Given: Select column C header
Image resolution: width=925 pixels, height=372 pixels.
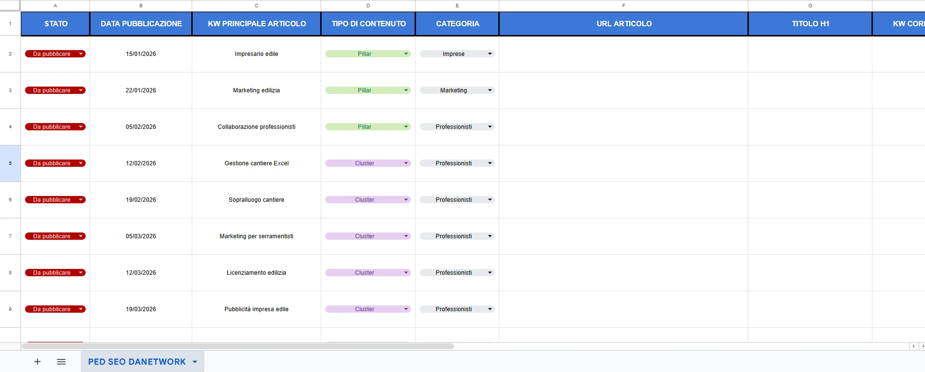Looking at the screenshot, I should click(256, 6).
